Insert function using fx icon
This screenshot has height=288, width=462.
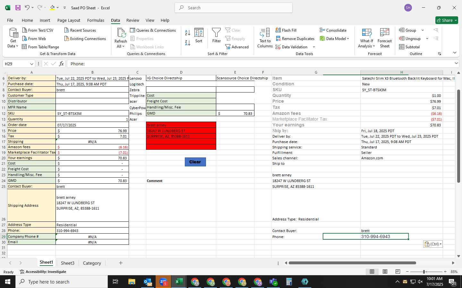tap(61, 64)
